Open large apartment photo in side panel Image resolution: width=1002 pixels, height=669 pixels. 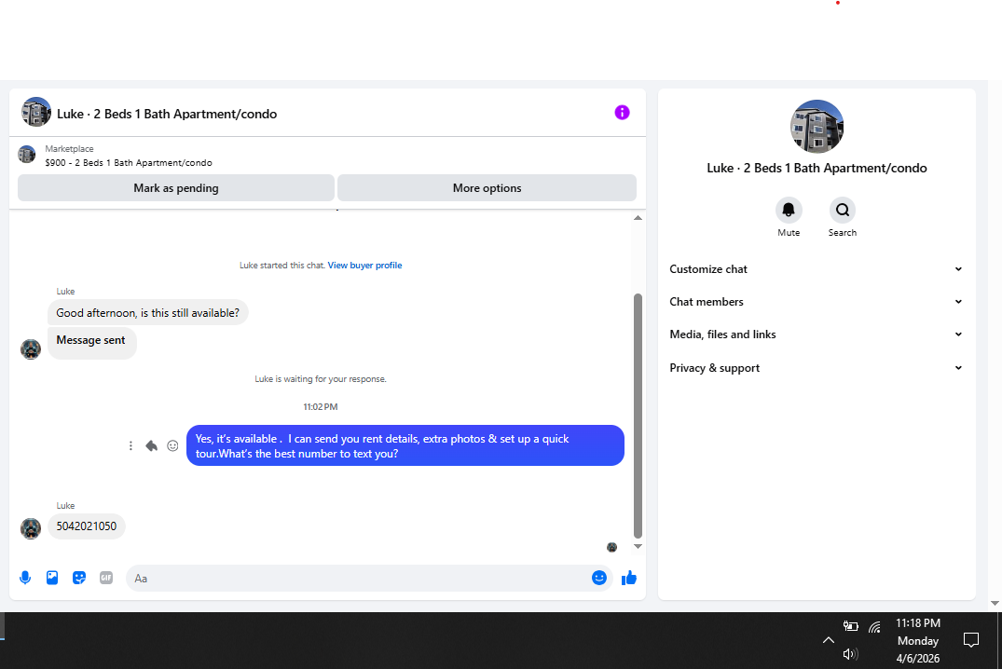click(x=817, y=127)
